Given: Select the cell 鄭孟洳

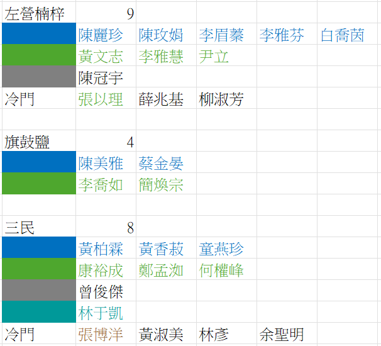Looking at the screenshot, I should (x=166, y=269).
